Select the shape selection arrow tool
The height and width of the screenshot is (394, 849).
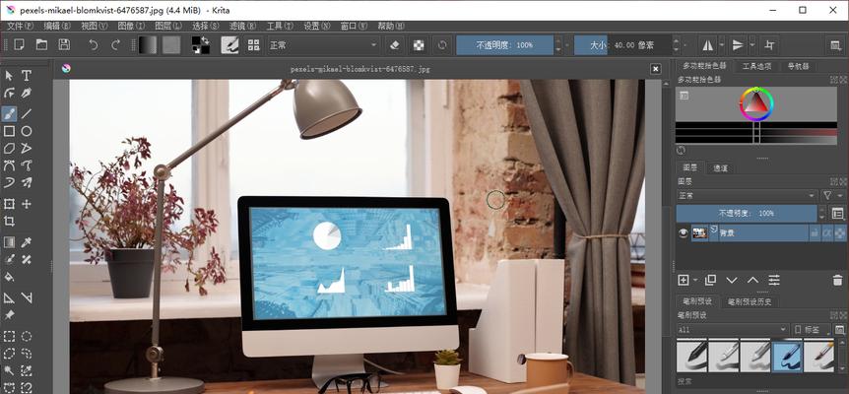click(x=9, y=75)
